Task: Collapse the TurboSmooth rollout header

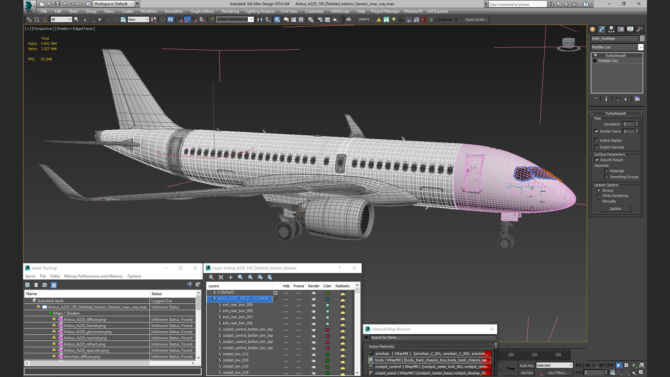Action: point(616,113)
